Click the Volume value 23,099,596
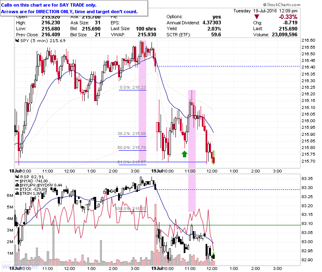 pyautogui.click(x=284, y=35)
